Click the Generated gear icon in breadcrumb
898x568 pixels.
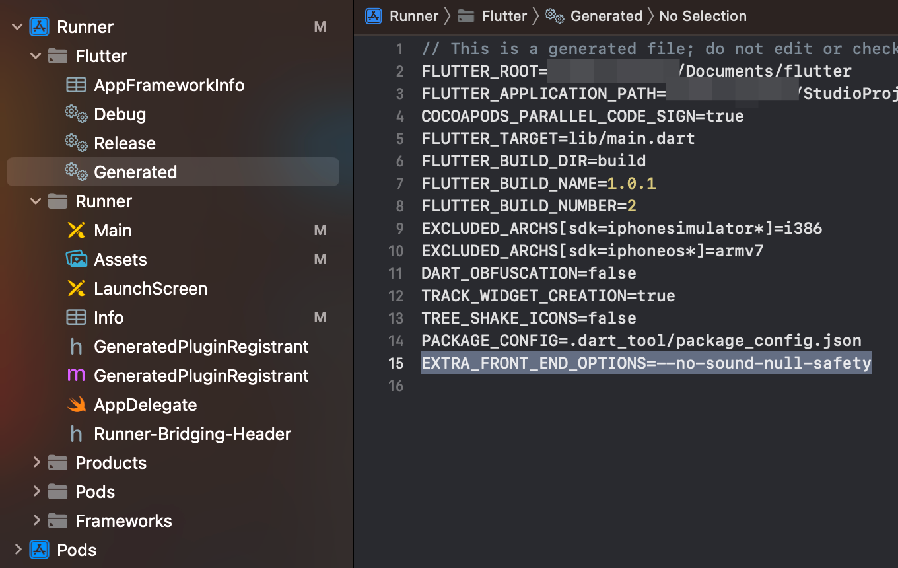click(x=555, y=17)
